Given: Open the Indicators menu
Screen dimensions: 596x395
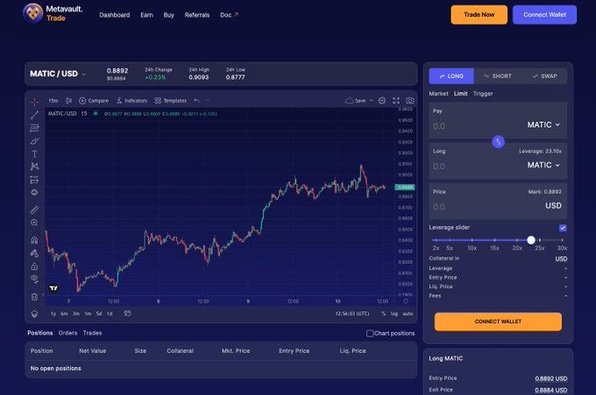Looking at the screenshot, I should pyautogui.click(x=131, y=101).
